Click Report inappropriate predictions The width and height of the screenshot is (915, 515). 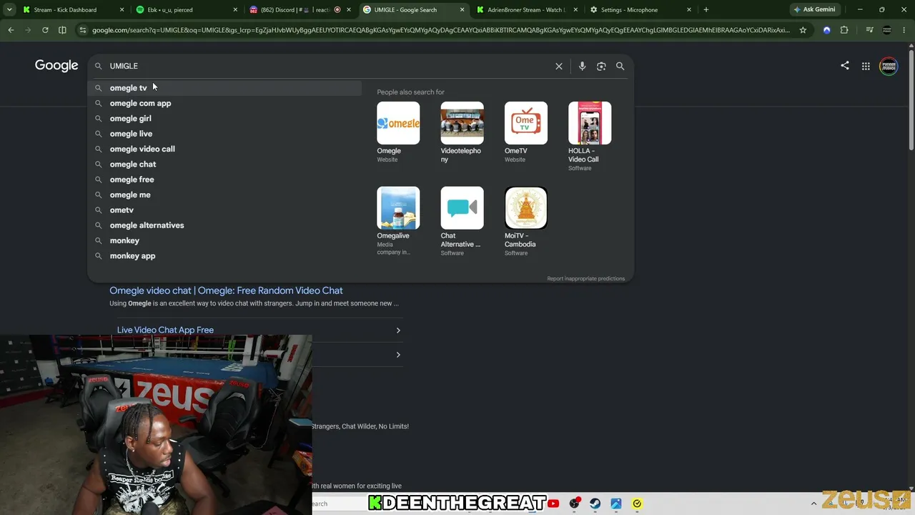pos(585,278)
